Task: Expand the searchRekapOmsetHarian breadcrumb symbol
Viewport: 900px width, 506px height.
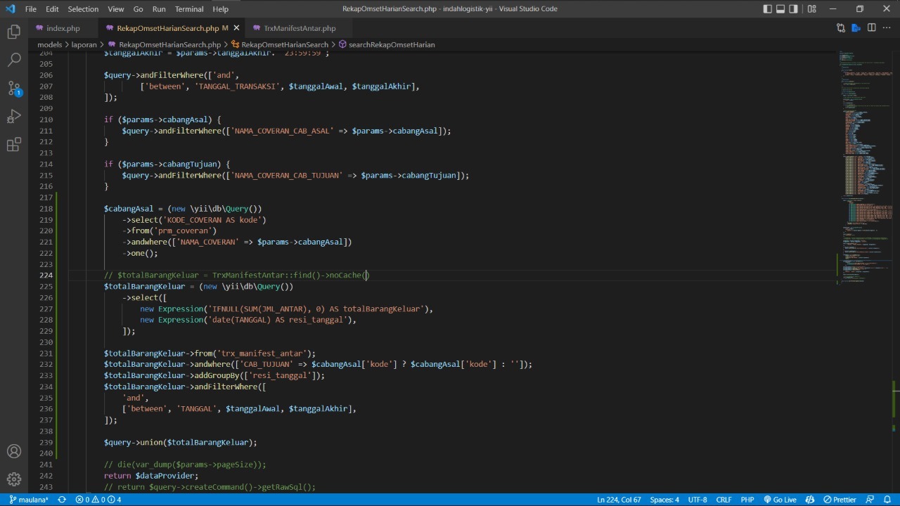Action: click(x=391, y=44)
